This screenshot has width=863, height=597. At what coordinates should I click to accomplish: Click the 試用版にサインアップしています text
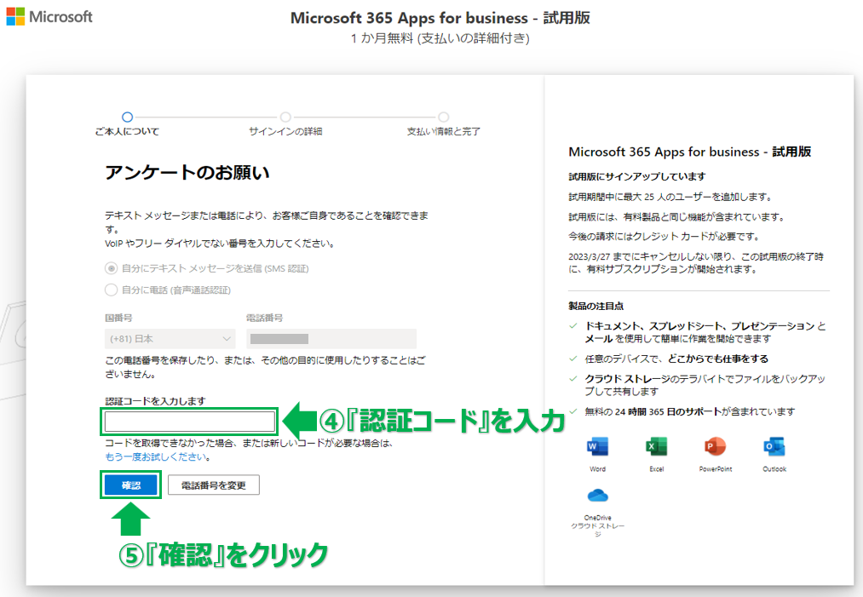[636, 176]
